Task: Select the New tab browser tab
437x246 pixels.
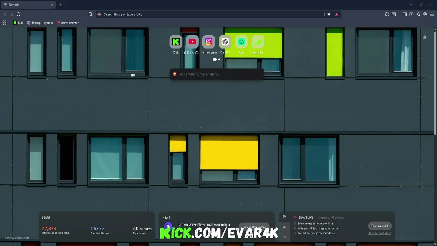Action: pos(28,5)
